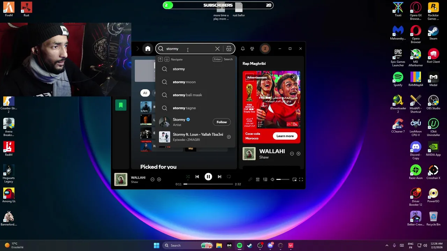The image size is (447, 251).
Task: Go to Spotify Home
Action: tap(148, 49)
